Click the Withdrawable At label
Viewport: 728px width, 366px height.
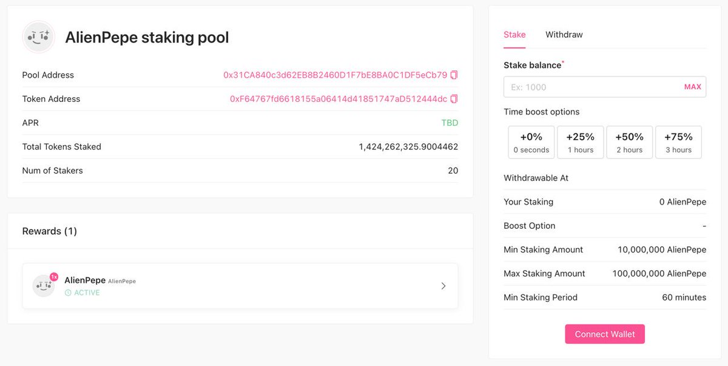pyautogui.click(x=536, y=178)
